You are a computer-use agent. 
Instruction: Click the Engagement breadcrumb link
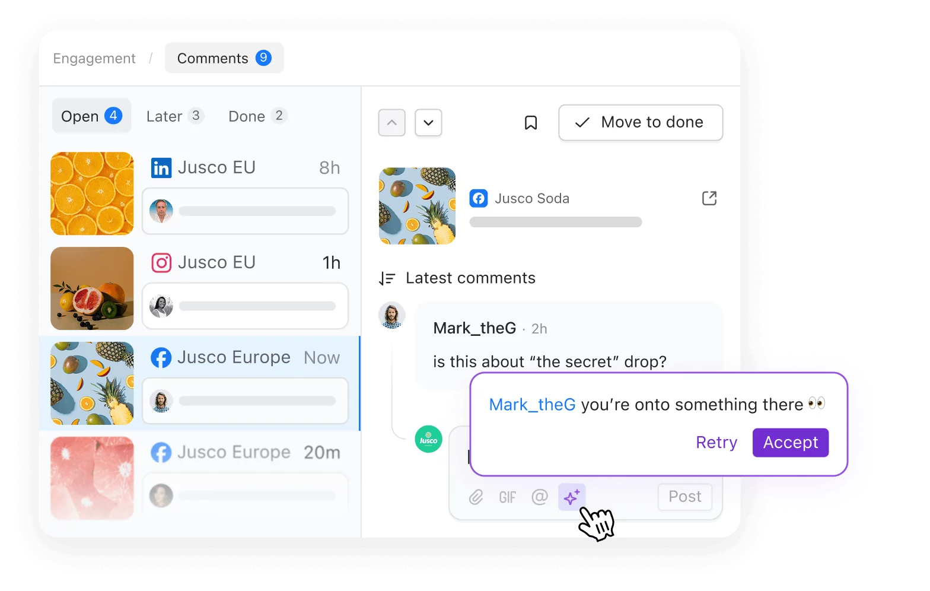point(94,58)
